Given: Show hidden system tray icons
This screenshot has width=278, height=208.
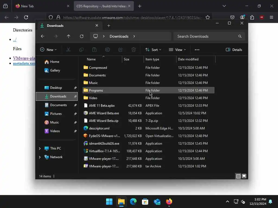Looking at the screenshot, I should 228,201.
